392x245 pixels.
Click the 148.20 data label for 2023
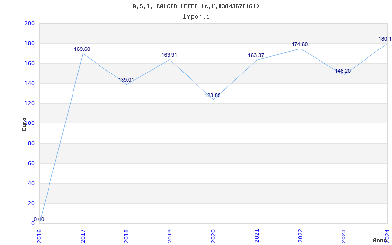click(x=343, y=71)
